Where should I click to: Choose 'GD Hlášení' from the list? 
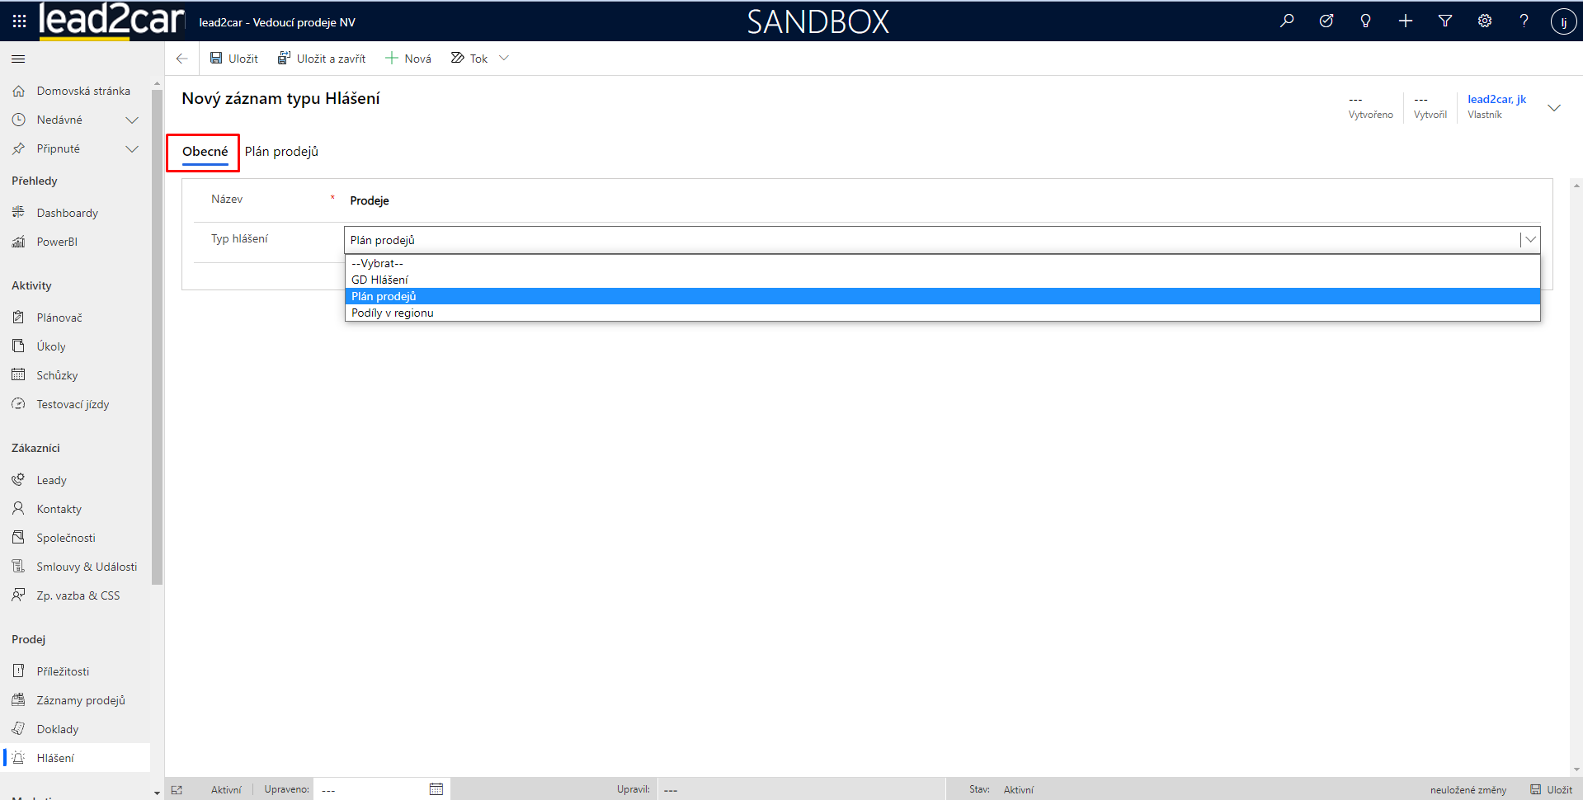point(379,280)
